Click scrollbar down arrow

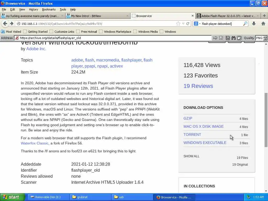click(266, 191)
